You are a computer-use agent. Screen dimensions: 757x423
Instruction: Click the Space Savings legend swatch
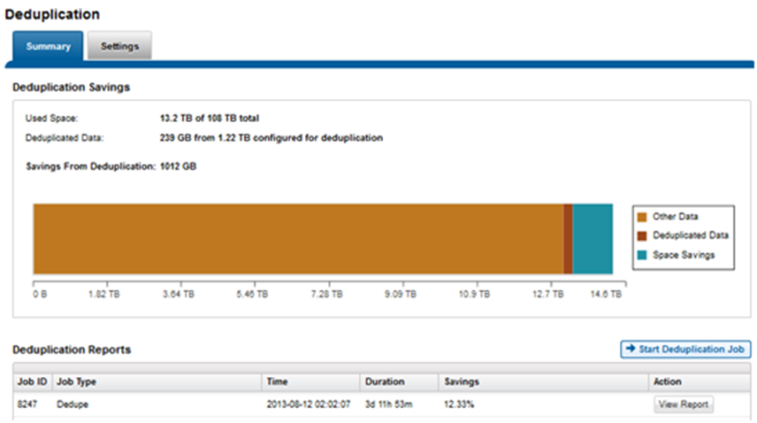(x=642, y=255)
